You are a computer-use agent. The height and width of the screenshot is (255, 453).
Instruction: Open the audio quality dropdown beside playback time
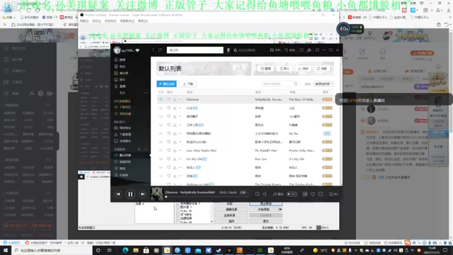click(x=244, y=193)
